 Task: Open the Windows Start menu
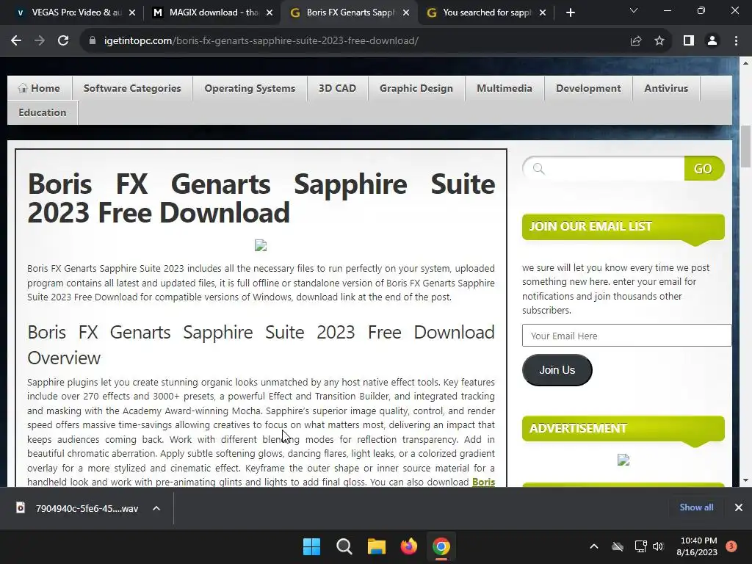coord(311,546)
